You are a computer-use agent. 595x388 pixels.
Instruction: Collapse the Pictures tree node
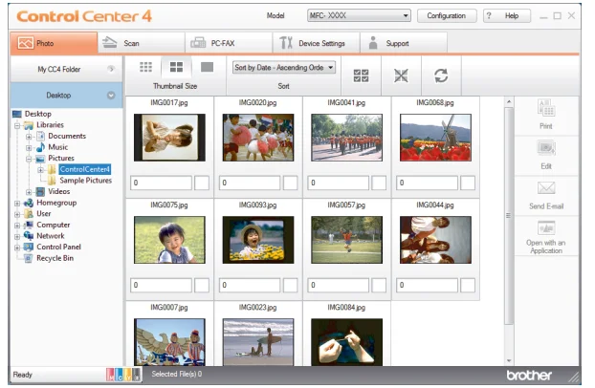pyautogui.click(x=31, y=159)
